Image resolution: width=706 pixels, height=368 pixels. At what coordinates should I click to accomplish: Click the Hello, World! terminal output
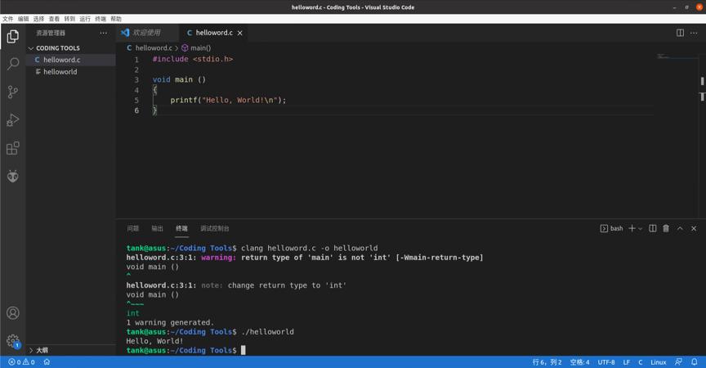click(x=154, y=341)
